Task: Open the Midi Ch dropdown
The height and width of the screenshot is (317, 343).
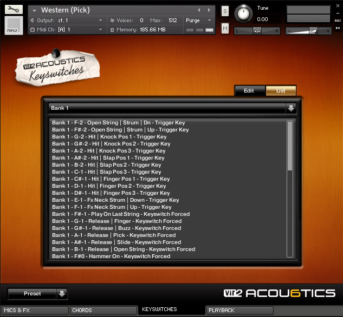Action: coord(80,29)
